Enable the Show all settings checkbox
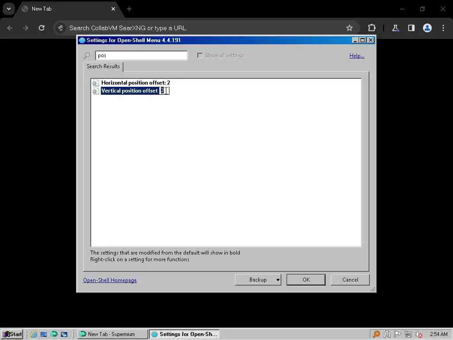This screenshot has height=340, width=453. point(200,55)
